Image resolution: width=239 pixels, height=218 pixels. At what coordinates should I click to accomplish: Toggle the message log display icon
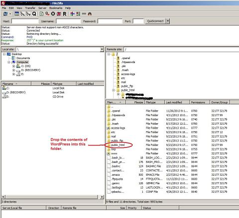[16, 14]
